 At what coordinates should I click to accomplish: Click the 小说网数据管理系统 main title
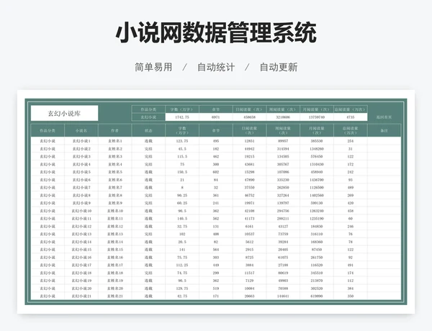coord(216,33)
